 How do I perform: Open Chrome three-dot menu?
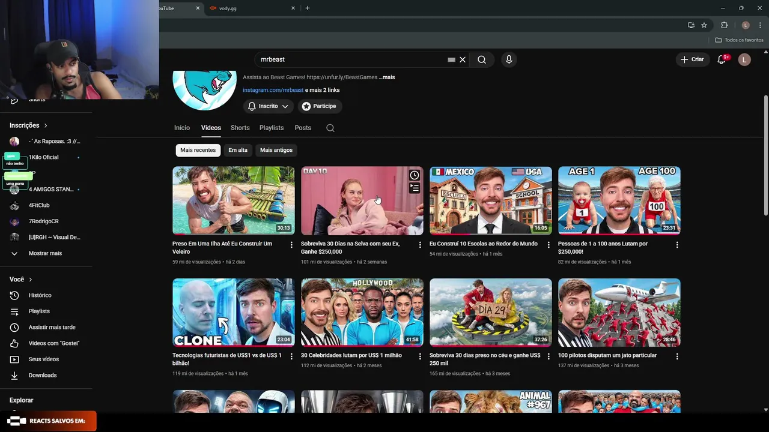[x=760, y=25]
